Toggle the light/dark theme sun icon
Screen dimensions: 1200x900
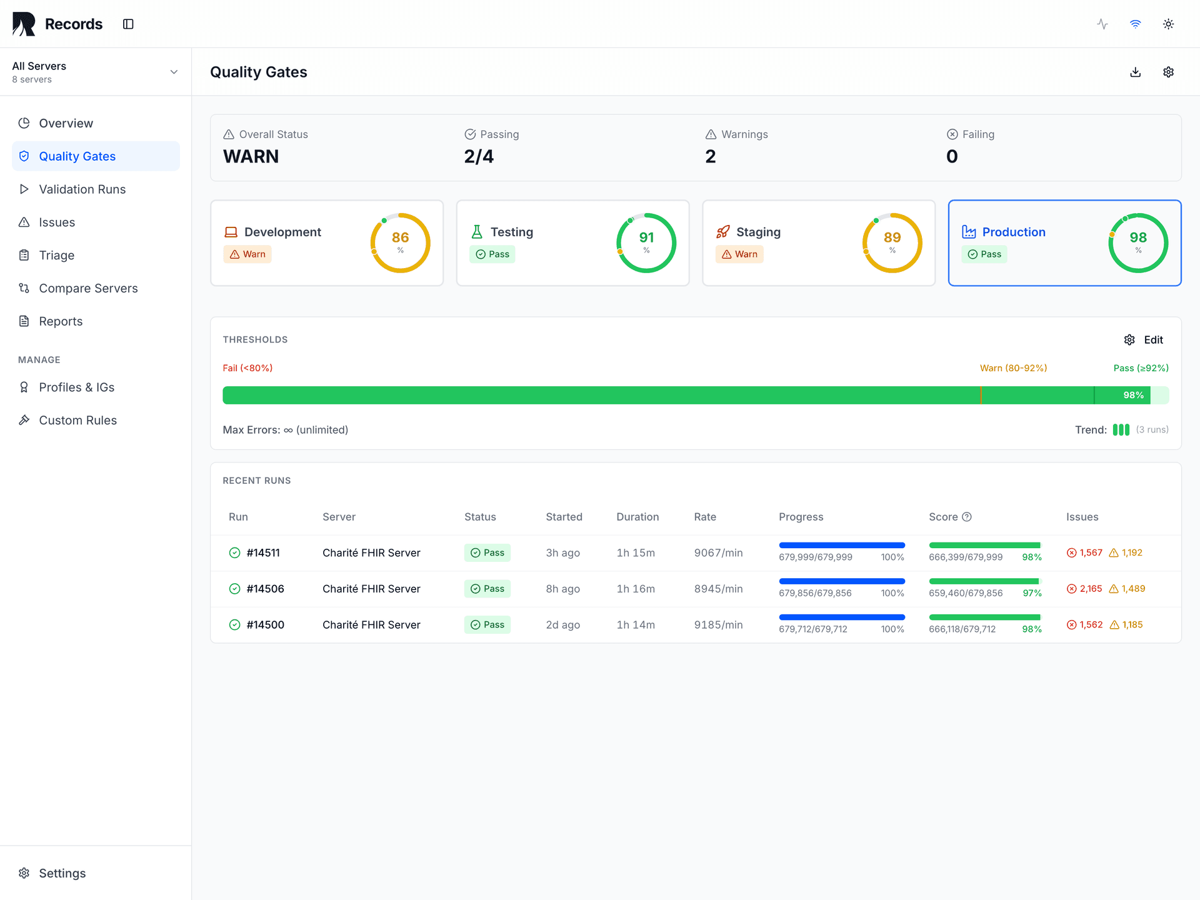[1168, 24]
